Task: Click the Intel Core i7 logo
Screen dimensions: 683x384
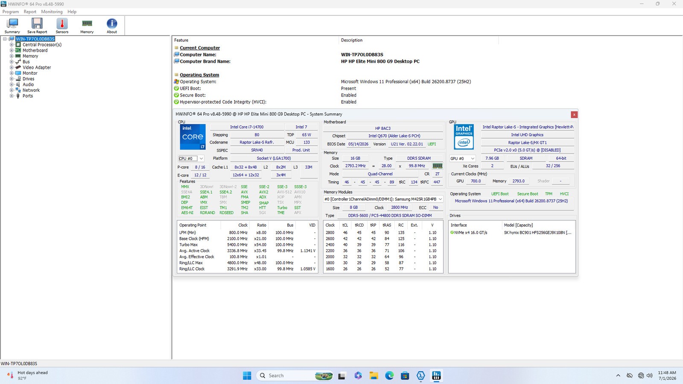Action: click(x=193, y=137)
